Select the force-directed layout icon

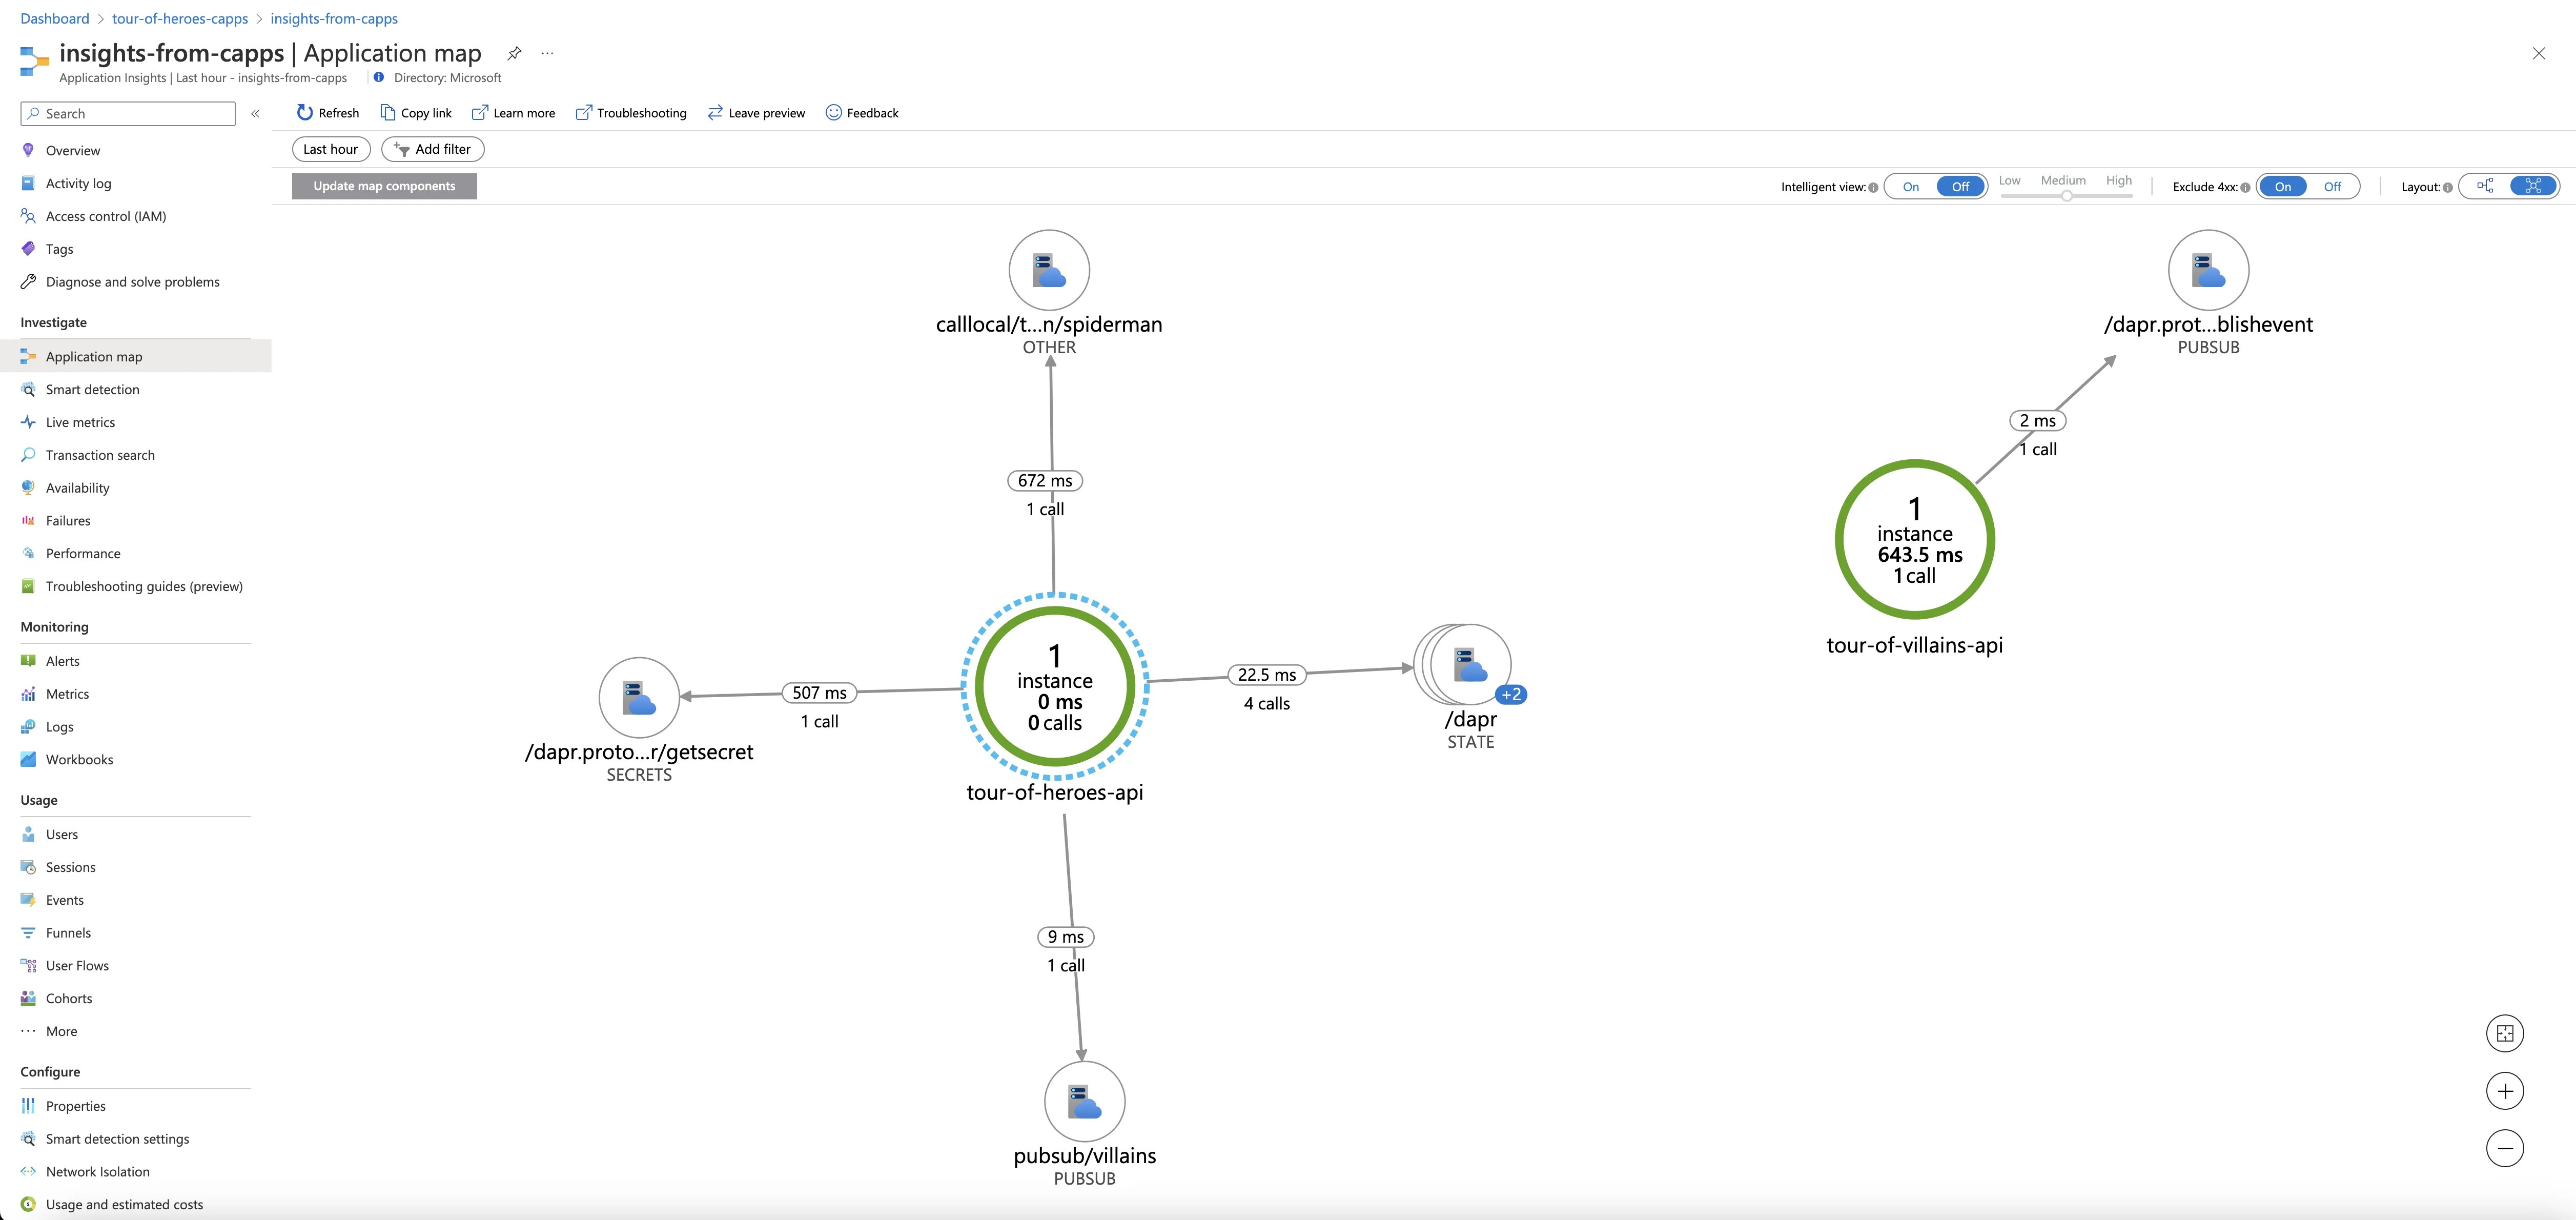tap(2533, 186)
